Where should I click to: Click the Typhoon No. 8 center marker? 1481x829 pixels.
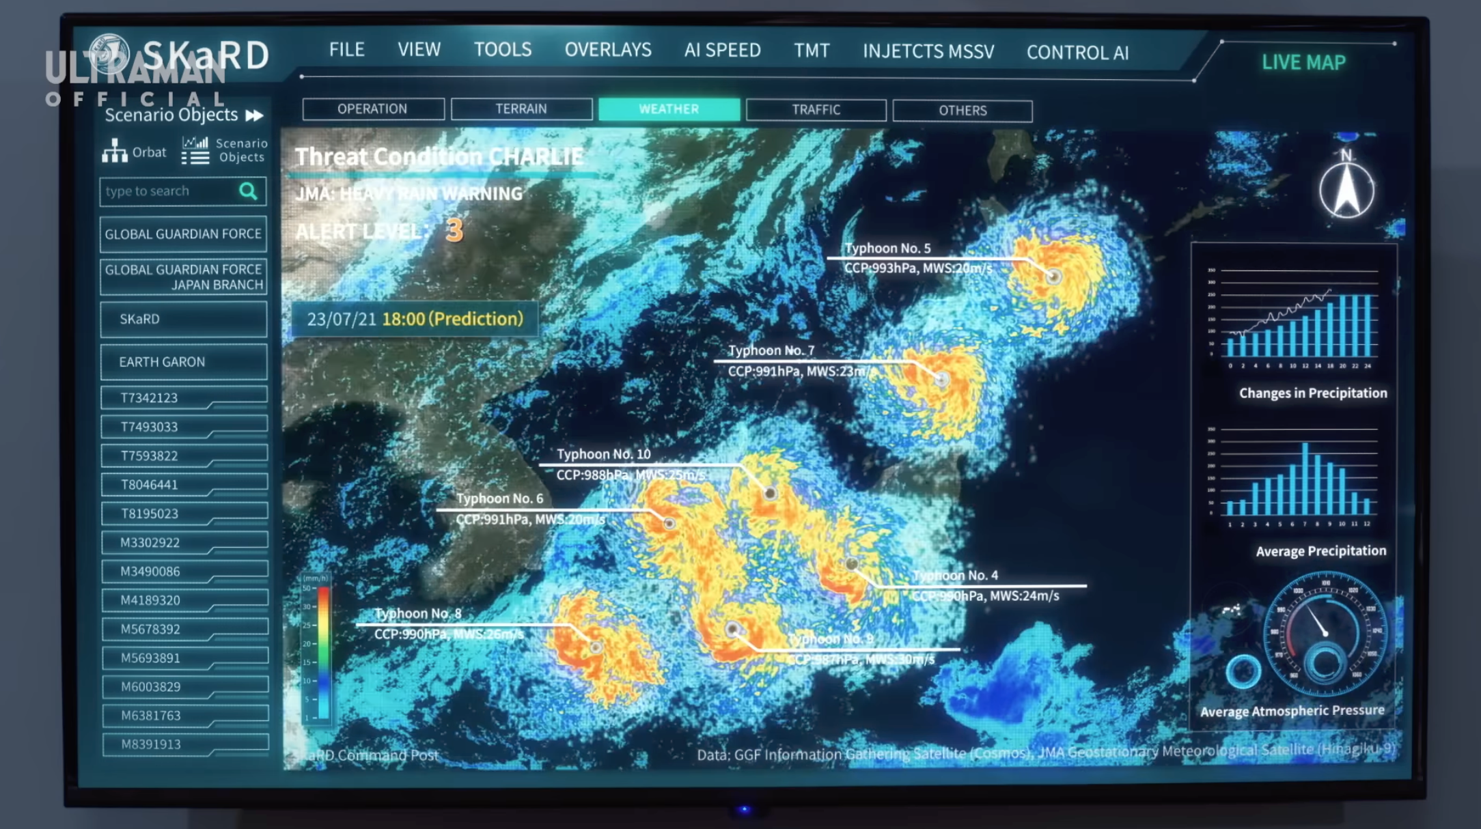click(596, 647)
